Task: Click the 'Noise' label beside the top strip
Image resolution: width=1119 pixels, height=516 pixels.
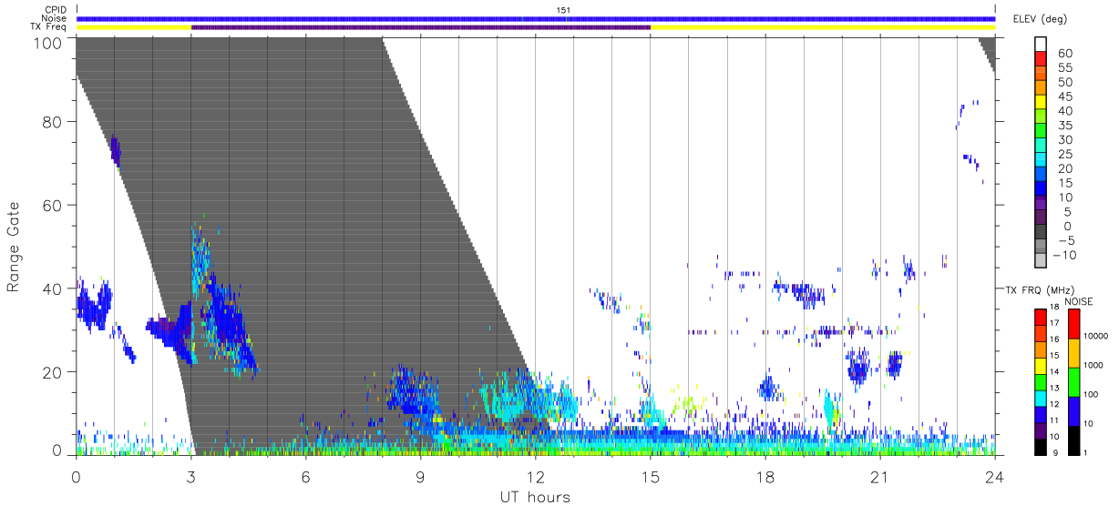Action: coord(56,18)
